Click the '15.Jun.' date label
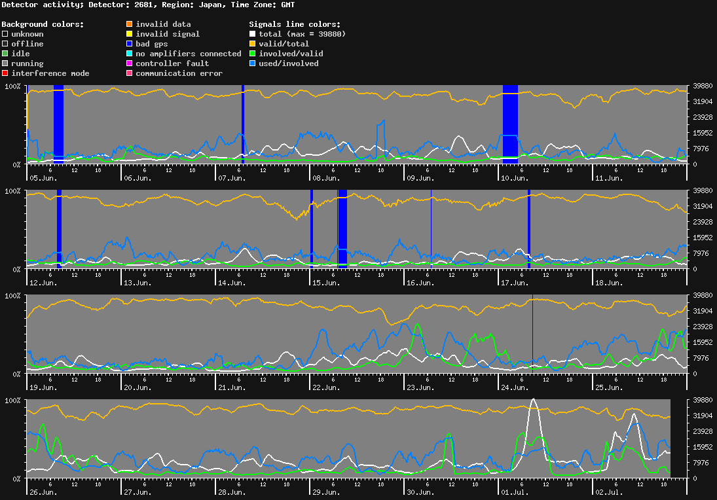 (x=326, y=283)
